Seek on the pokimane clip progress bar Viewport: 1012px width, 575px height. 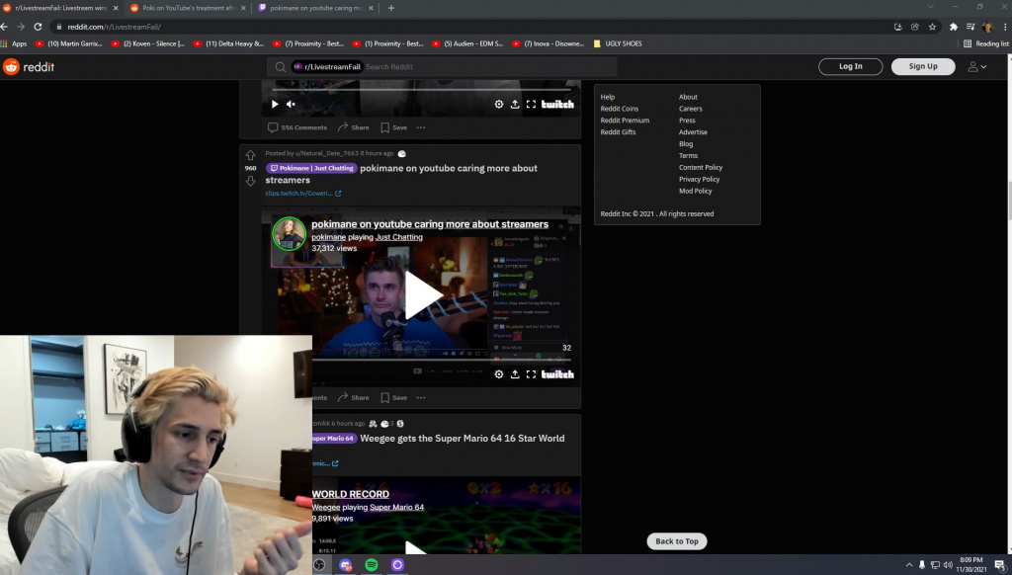coord(442,360)
